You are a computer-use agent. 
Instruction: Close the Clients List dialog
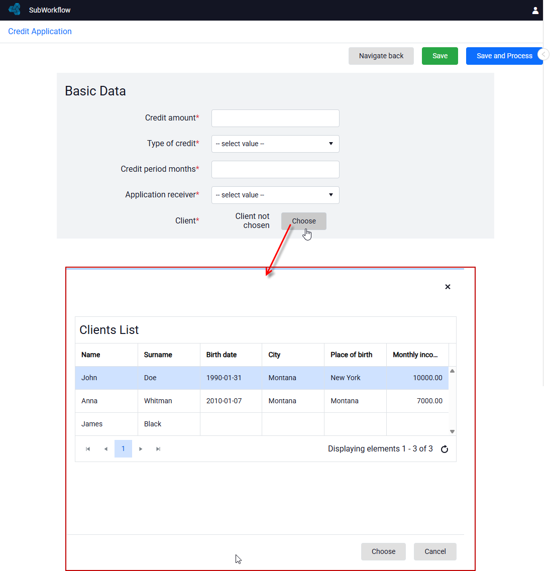tap(448, 287)
